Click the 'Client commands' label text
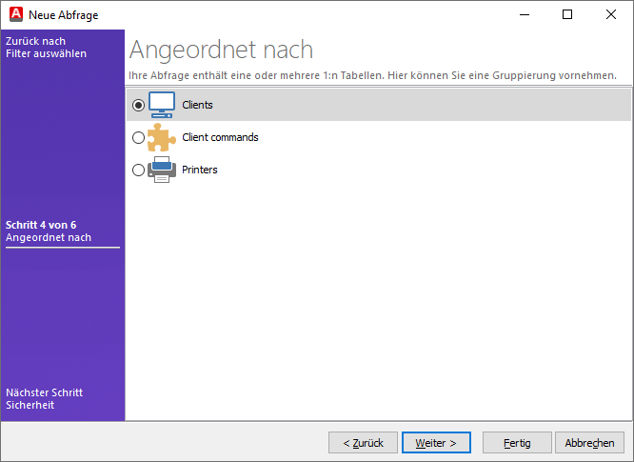The height and width of the screenshot is (462, 634). [220, 137]
